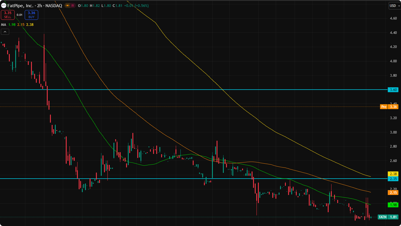The height and width of the screenshot is (226, 401).
Task: Click the yellow MA value 2.38 in legend
Action: (x=30, y=25)
